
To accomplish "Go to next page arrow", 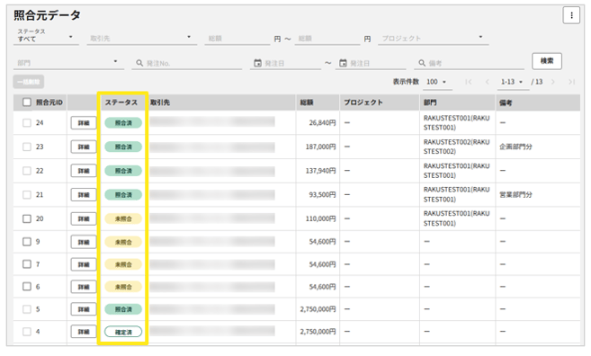I will point(553,82).
